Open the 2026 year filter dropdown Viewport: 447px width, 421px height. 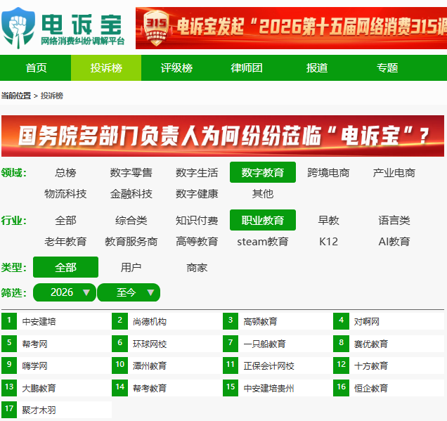(65, 292)
